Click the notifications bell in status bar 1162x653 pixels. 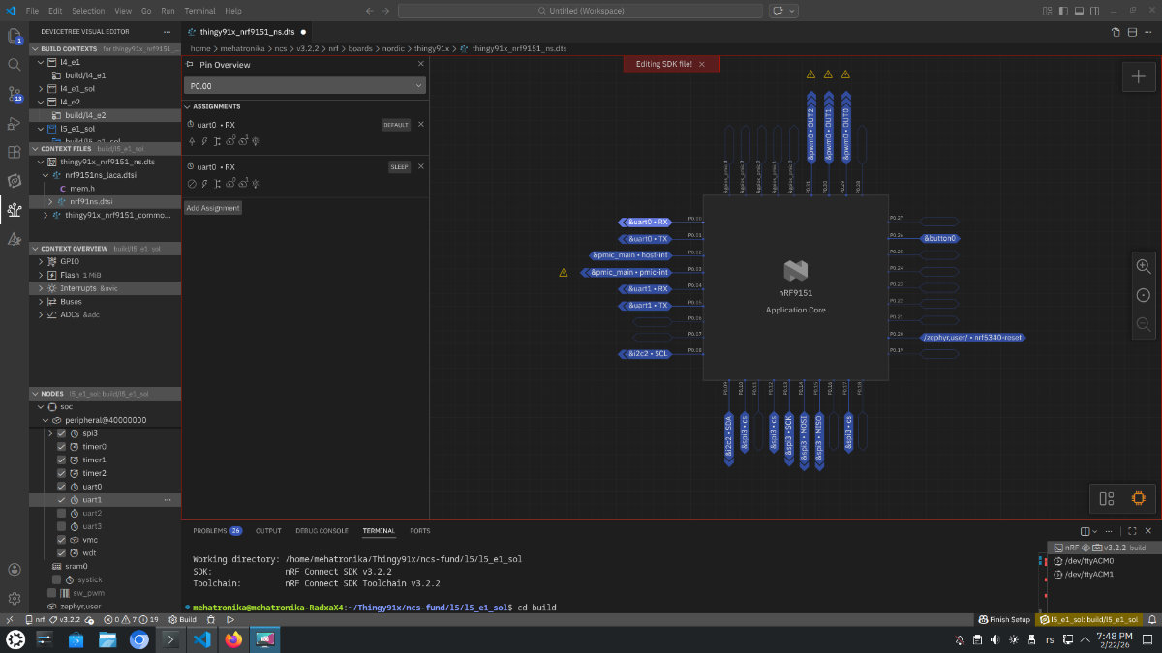(1150, 619)
